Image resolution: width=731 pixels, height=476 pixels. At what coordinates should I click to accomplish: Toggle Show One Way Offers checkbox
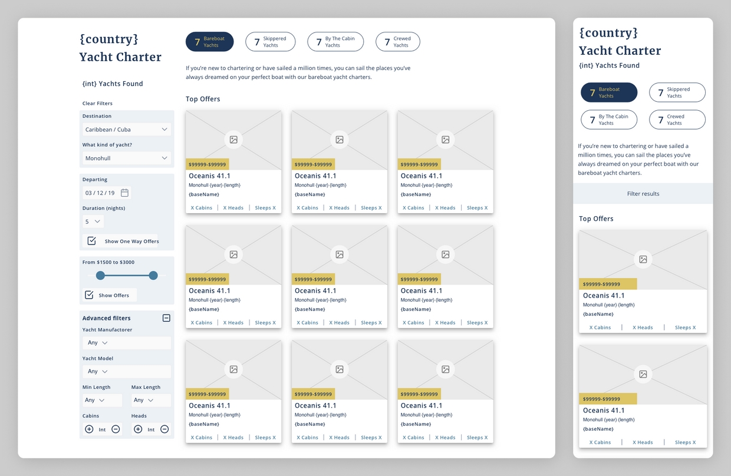point(91,241)
